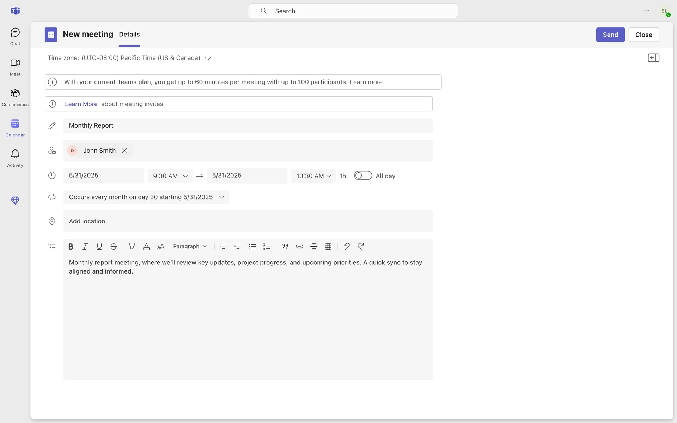Send the meeting invite
677x423 pixels.
click(610, 35)
